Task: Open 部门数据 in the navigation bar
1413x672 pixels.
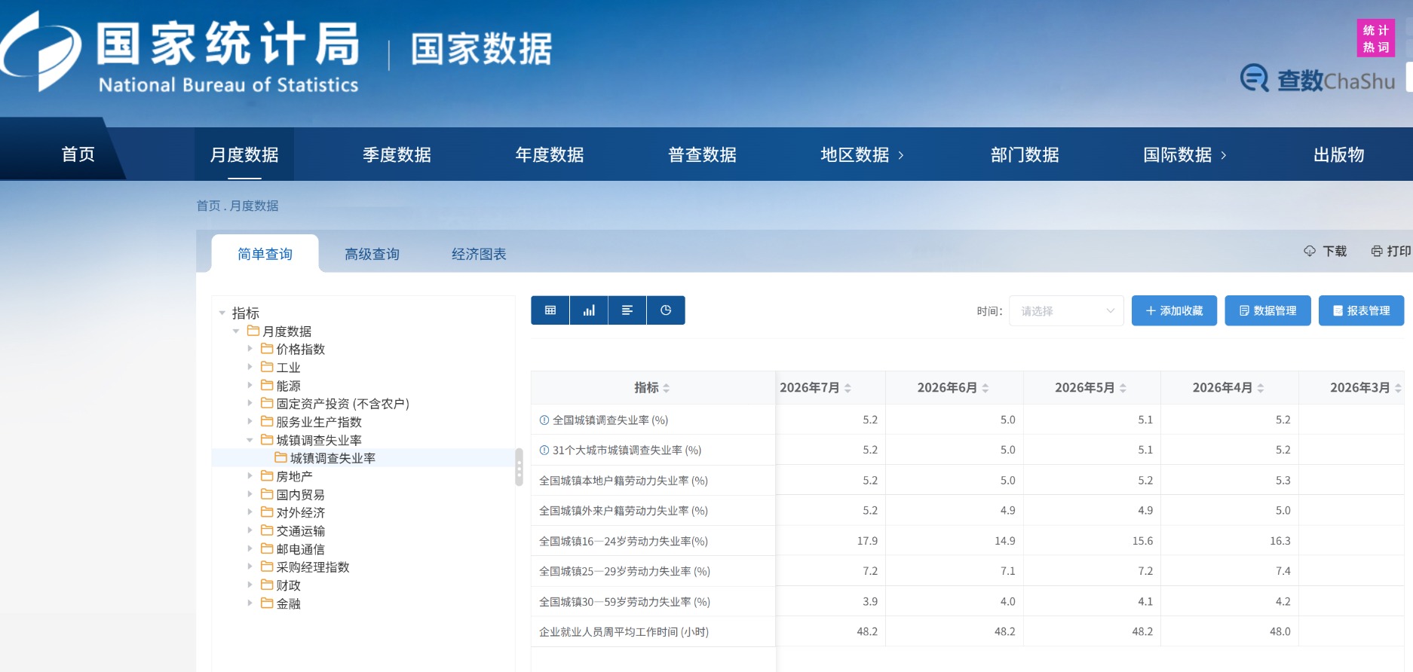Action: [1025, 154]
